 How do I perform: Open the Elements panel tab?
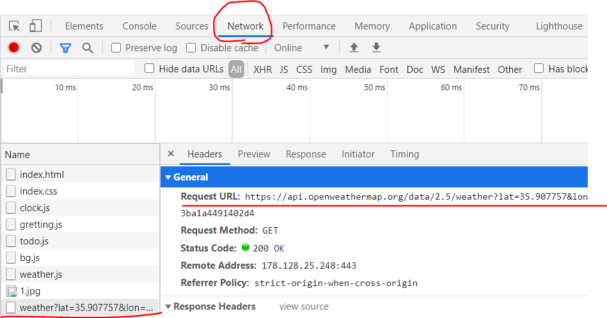point(84,26)
